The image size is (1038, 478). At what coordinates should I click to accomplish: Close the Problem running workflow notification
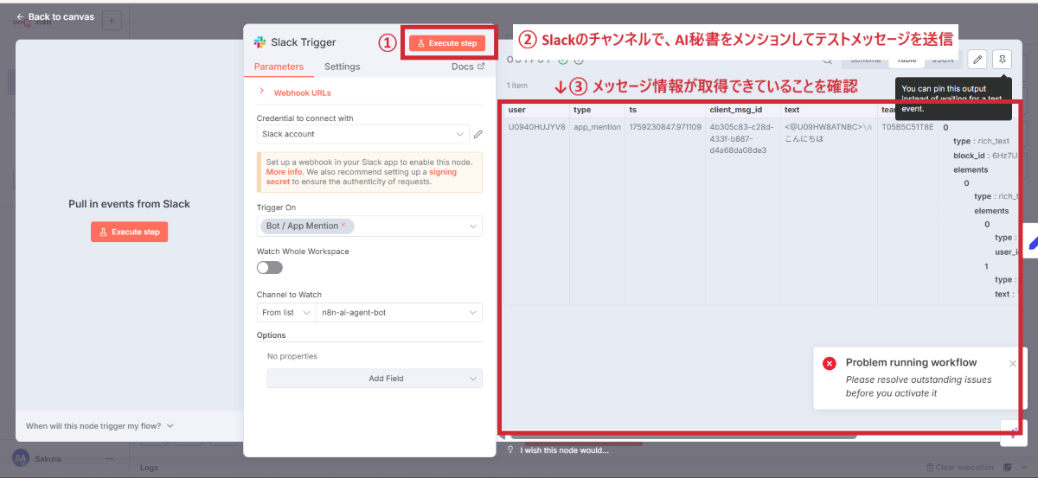click(x=1013, y=364)
